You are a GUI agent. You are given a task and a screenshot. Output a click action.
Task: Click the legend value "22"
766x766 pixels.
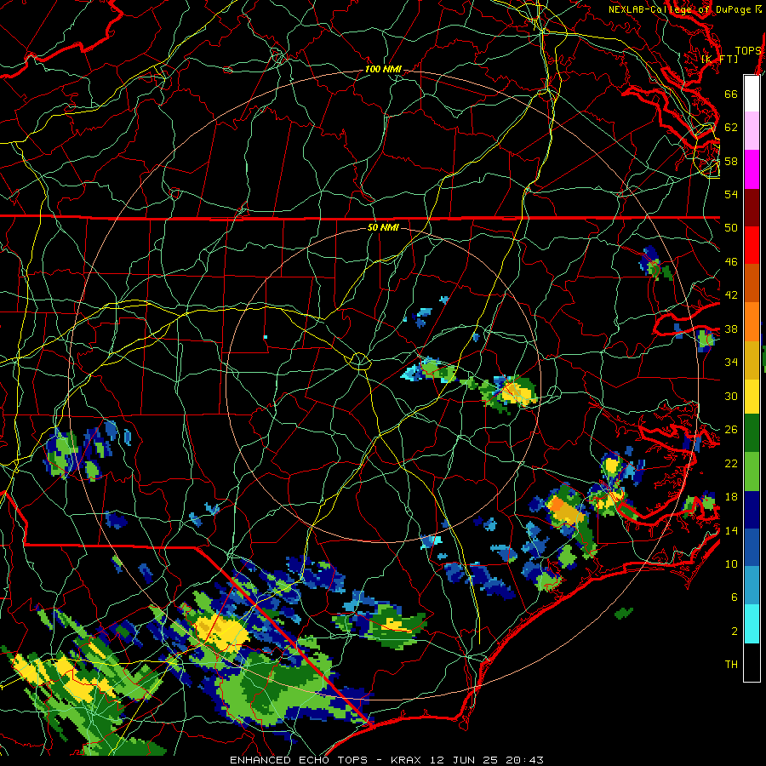(731, 463)
